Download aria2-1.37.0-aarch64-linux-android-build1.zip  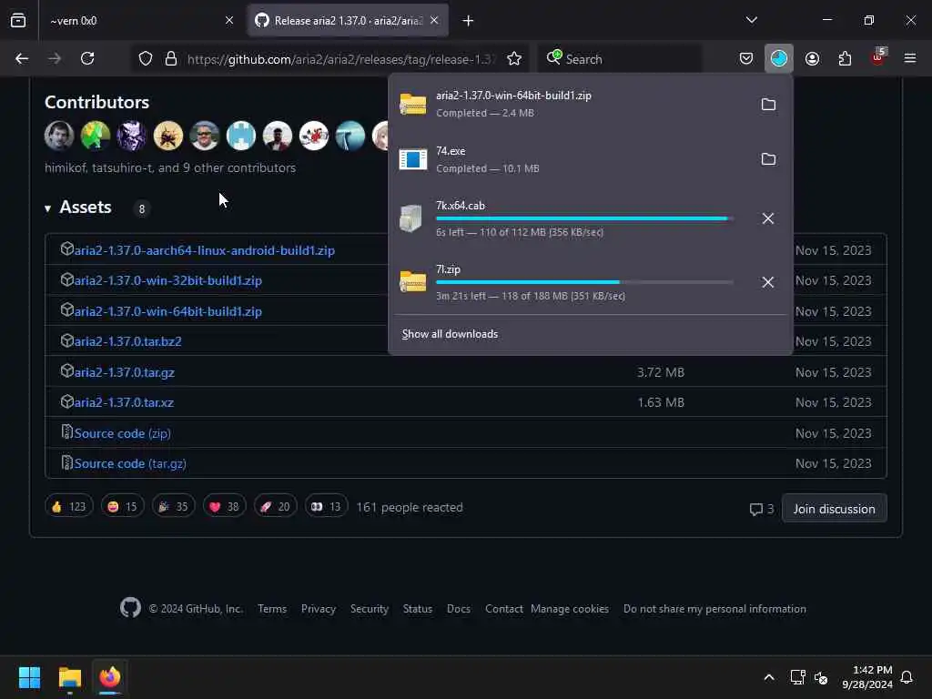[x=205, y=250]
